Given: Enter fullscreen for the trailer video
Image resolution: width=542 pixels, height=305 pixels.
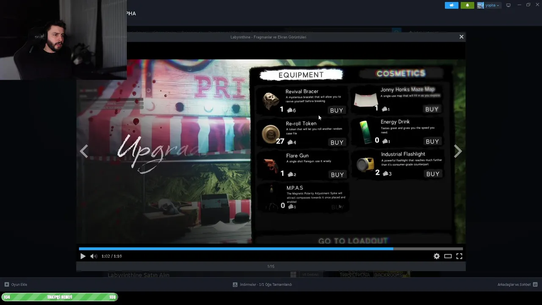Looking at the screenshot, I should [x=459, y=256].
